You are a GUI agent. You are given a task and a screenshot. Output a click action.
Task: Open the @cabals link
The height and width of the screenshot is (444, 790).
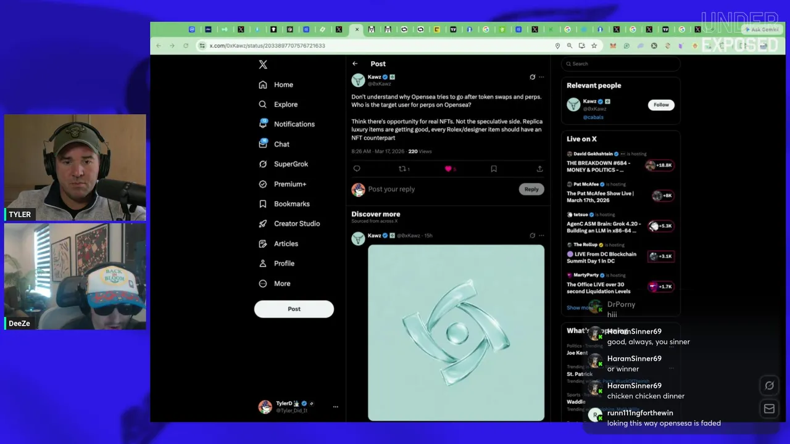point(593,117)
